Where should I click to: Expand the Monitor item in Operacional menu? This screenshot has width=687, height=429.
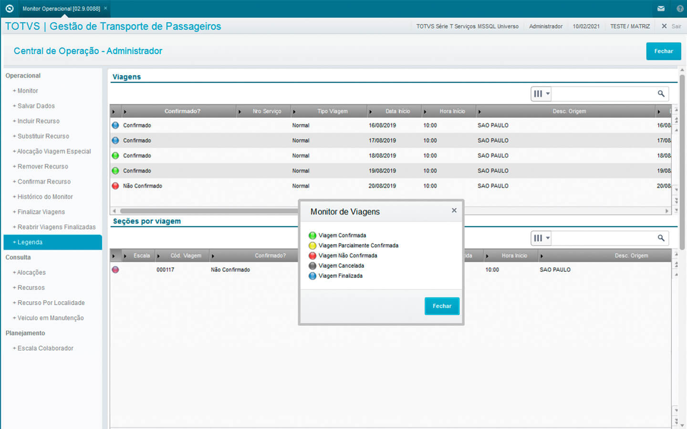[x=27, y=91]
